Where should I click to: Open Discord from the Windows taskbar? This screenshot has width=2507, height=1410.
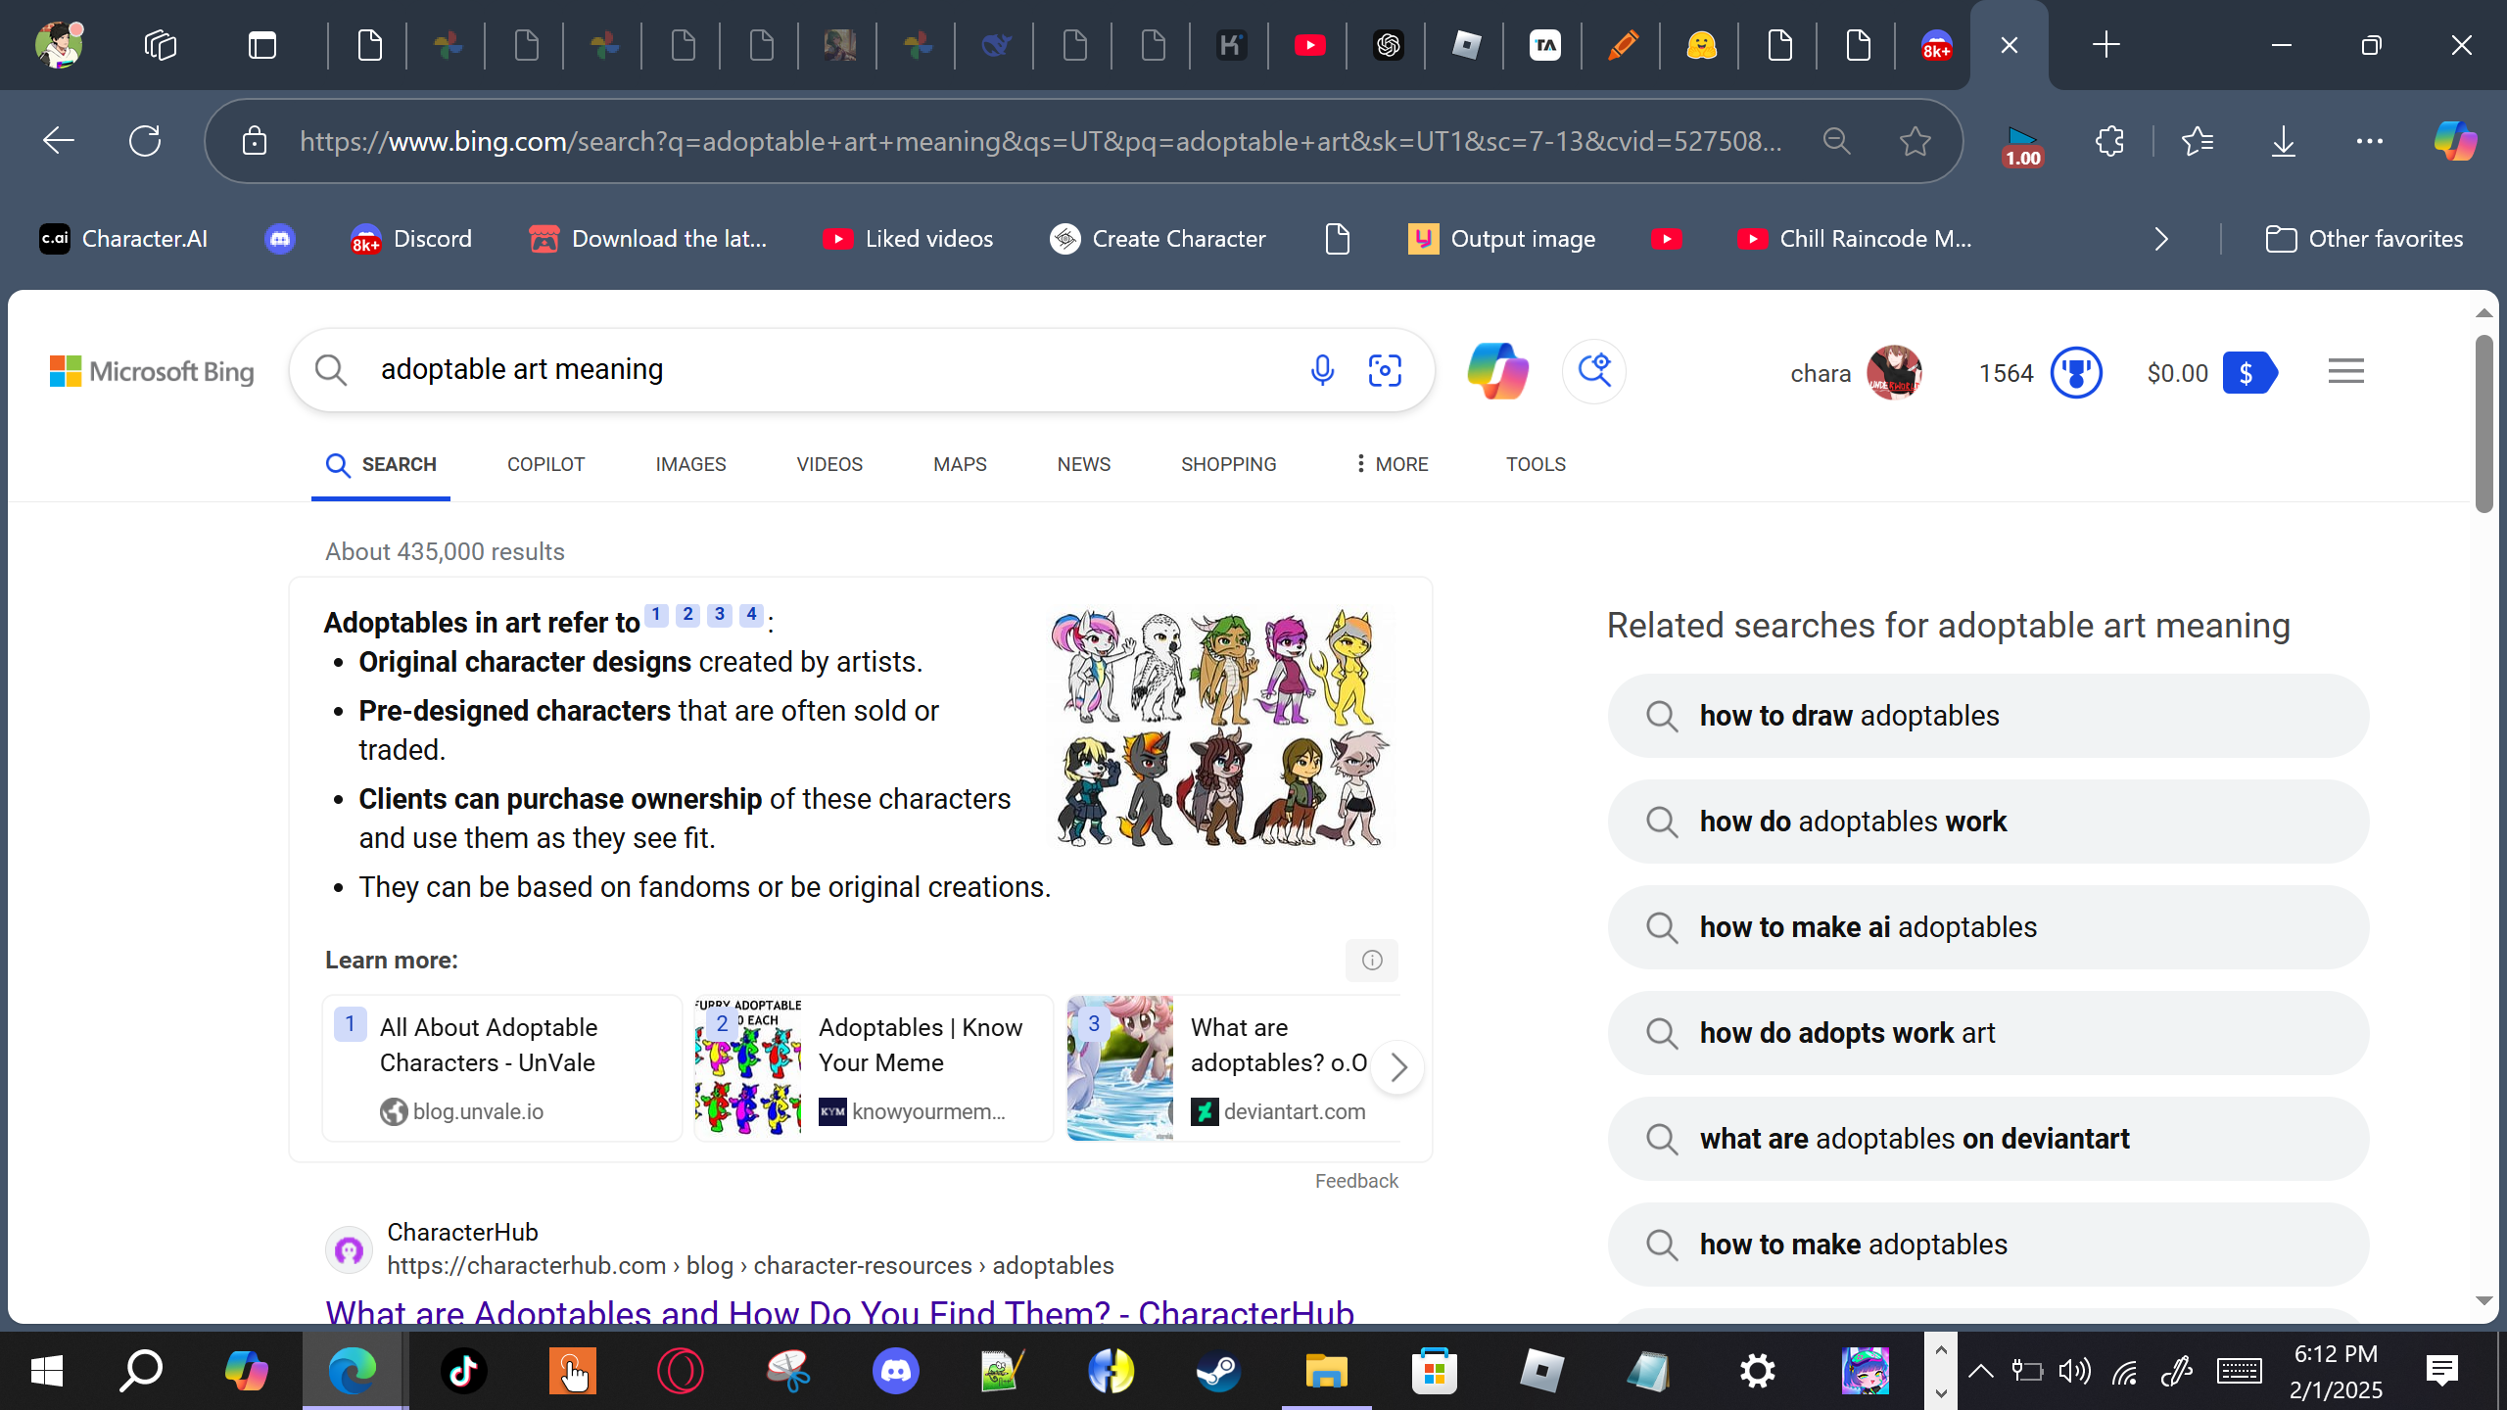coord(895,1371)
